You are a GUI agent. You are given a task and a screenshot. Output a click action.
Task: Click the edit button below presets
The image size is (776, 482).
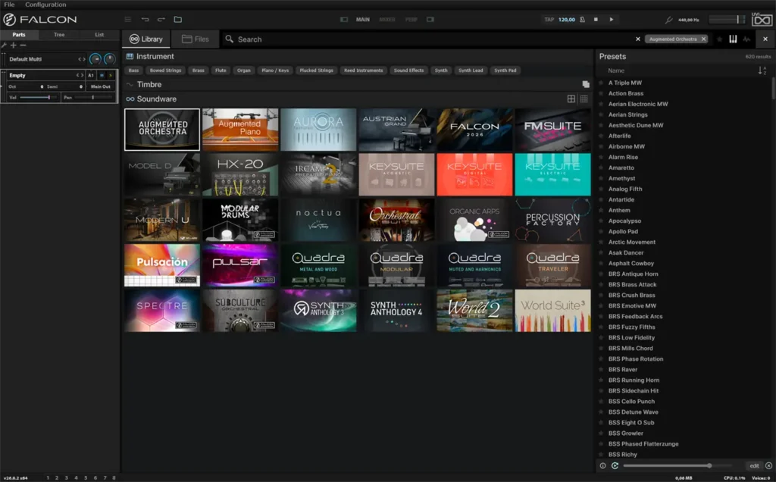(754, 465)
